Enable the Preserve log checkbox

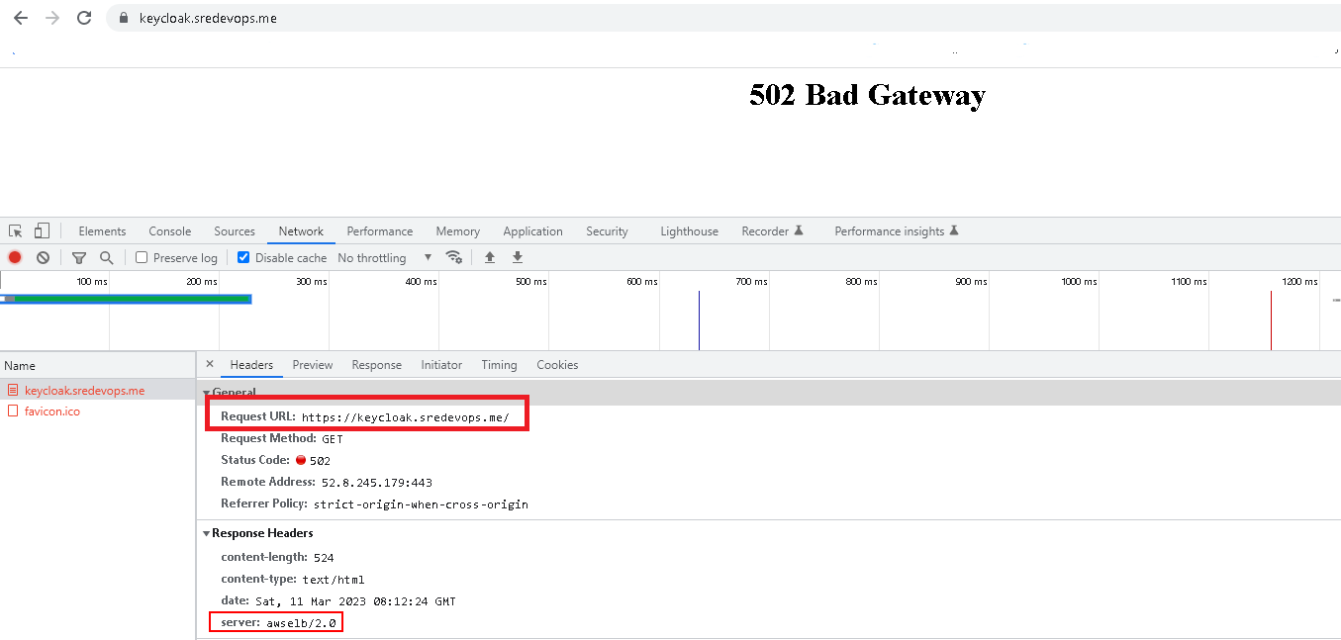(x=142, y=256)
